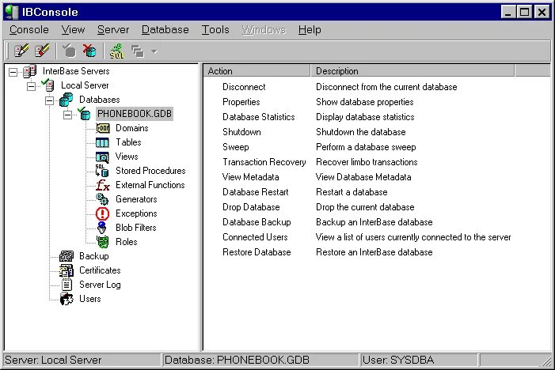Click the Action column header
The width and height of the screenshot is (555, 370).
[x=257, y=71]
